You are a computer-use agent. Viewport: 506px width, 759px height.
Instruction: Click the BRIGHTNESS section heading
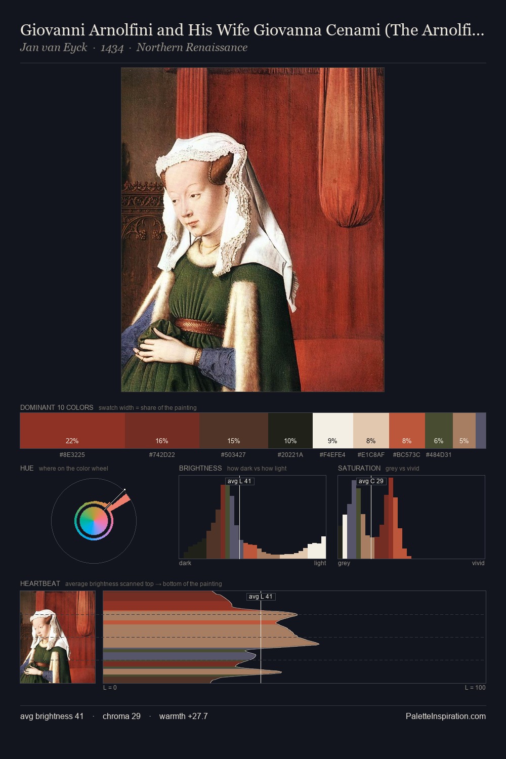[x=200, y=468]
